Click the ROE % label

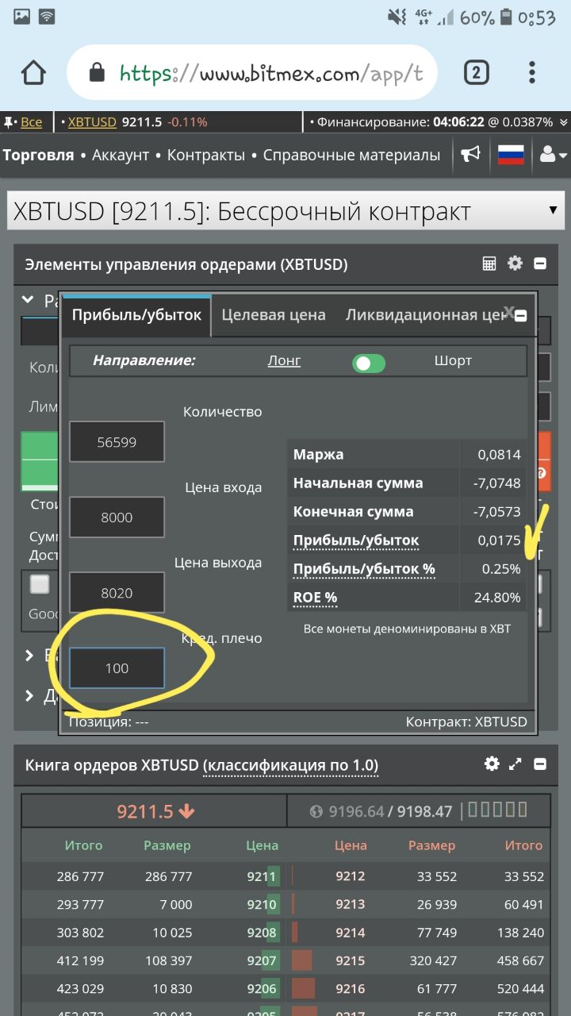tap(315, 597)
